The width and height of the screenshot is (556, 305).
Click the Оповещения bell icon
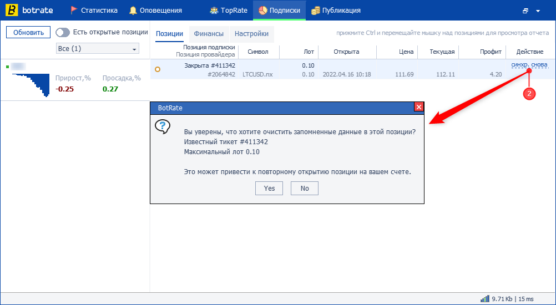133,11
